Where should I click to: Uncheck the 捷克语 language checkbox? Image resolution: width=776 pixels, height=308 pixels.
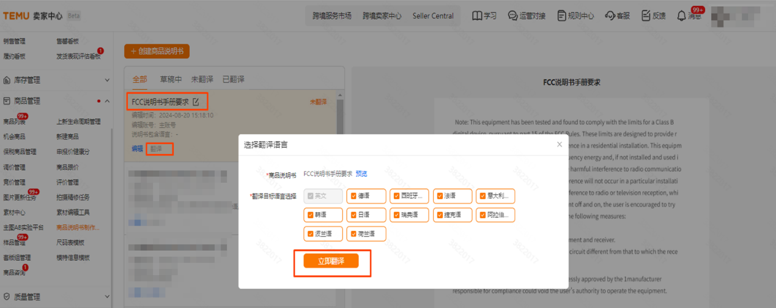pyautogui.click(x=440, y=215)
